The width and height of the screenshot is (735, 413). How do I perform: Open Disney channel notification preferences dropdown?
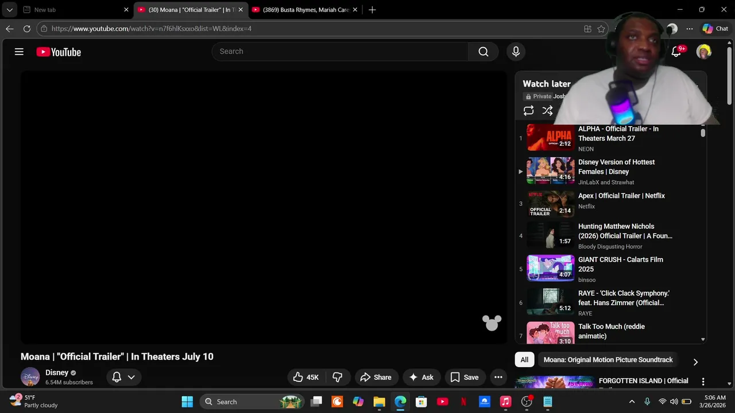click(123, 377)
